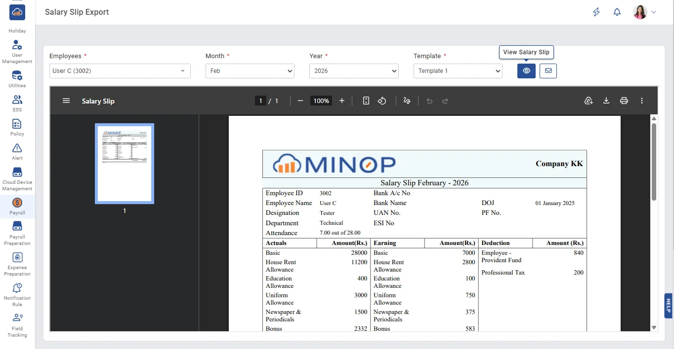
Task: Toggle the PDF sidebar hamburger menu
Action: pos(66,101)
